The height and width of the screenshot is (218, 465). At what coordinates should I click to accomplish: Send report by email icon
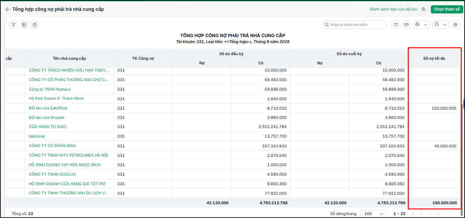click(x=406, y=25)
